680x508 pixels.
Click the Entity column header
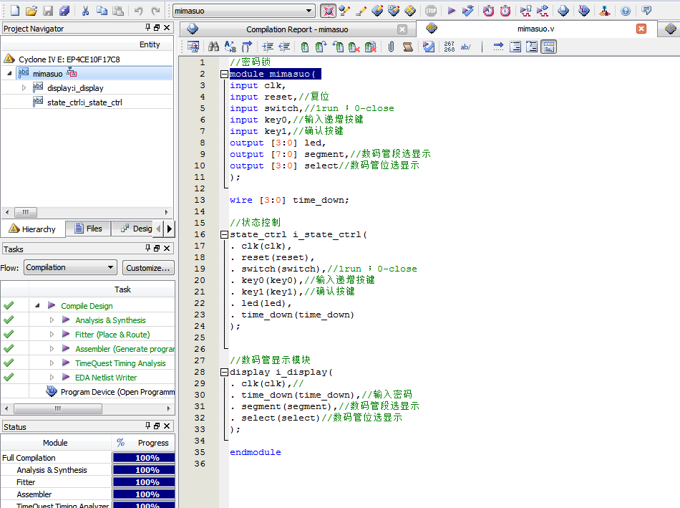(x=150, y=44)
